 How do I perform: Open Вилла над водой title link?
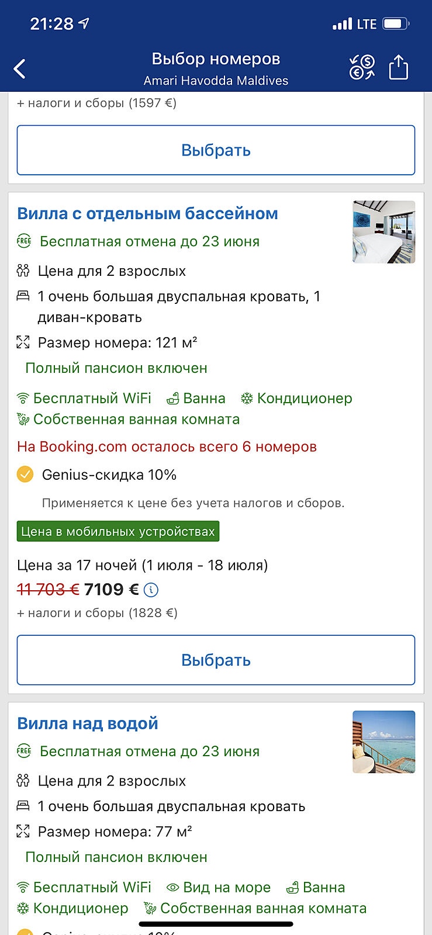tap(88, 723)
